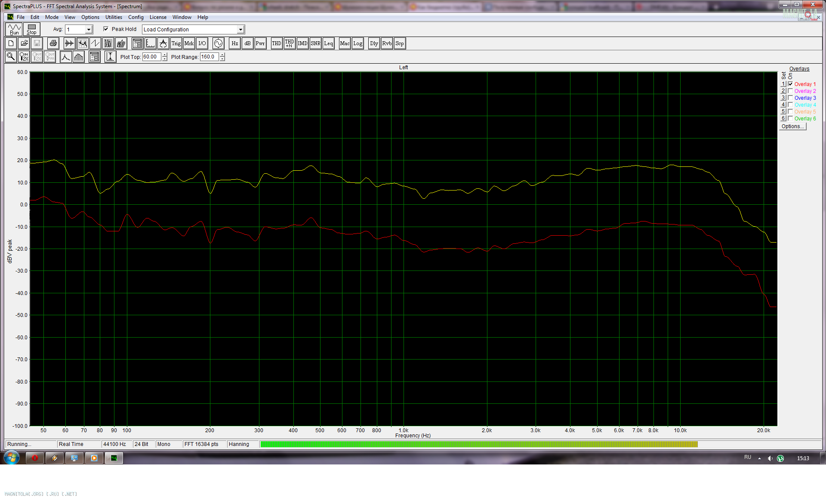Click the Set 1 overlay button

tap(783, 84)
